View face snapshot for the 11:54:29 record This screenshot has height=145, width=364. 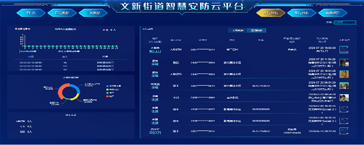344,63
